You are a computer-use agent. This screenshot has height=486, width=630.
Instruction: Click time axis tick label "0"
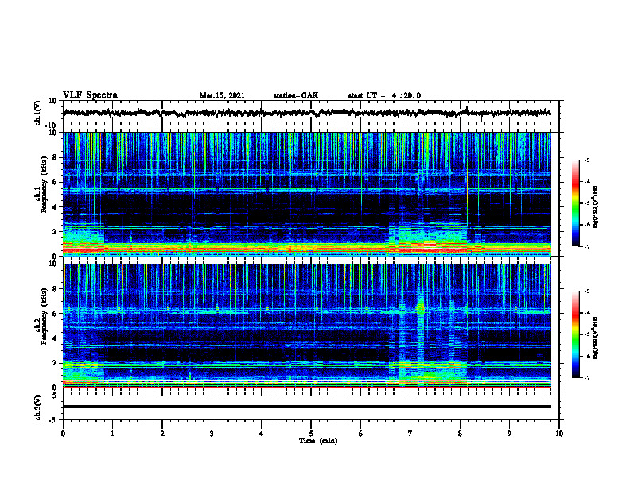point(63,434)
